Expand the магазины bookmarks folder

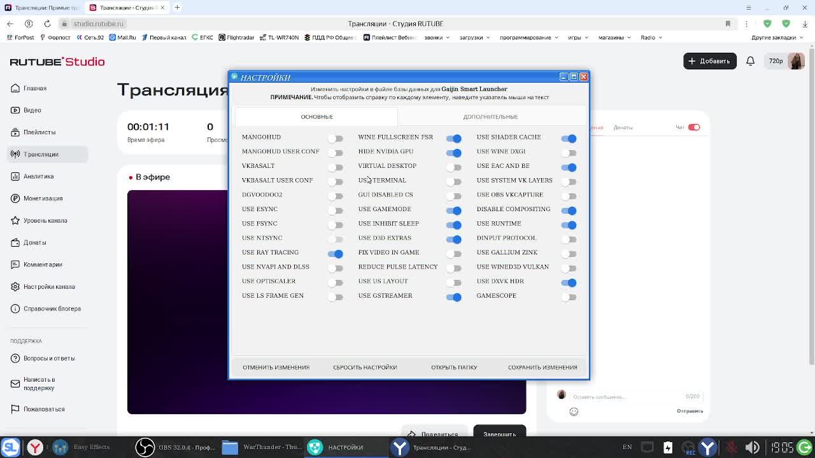pos(614,38)
